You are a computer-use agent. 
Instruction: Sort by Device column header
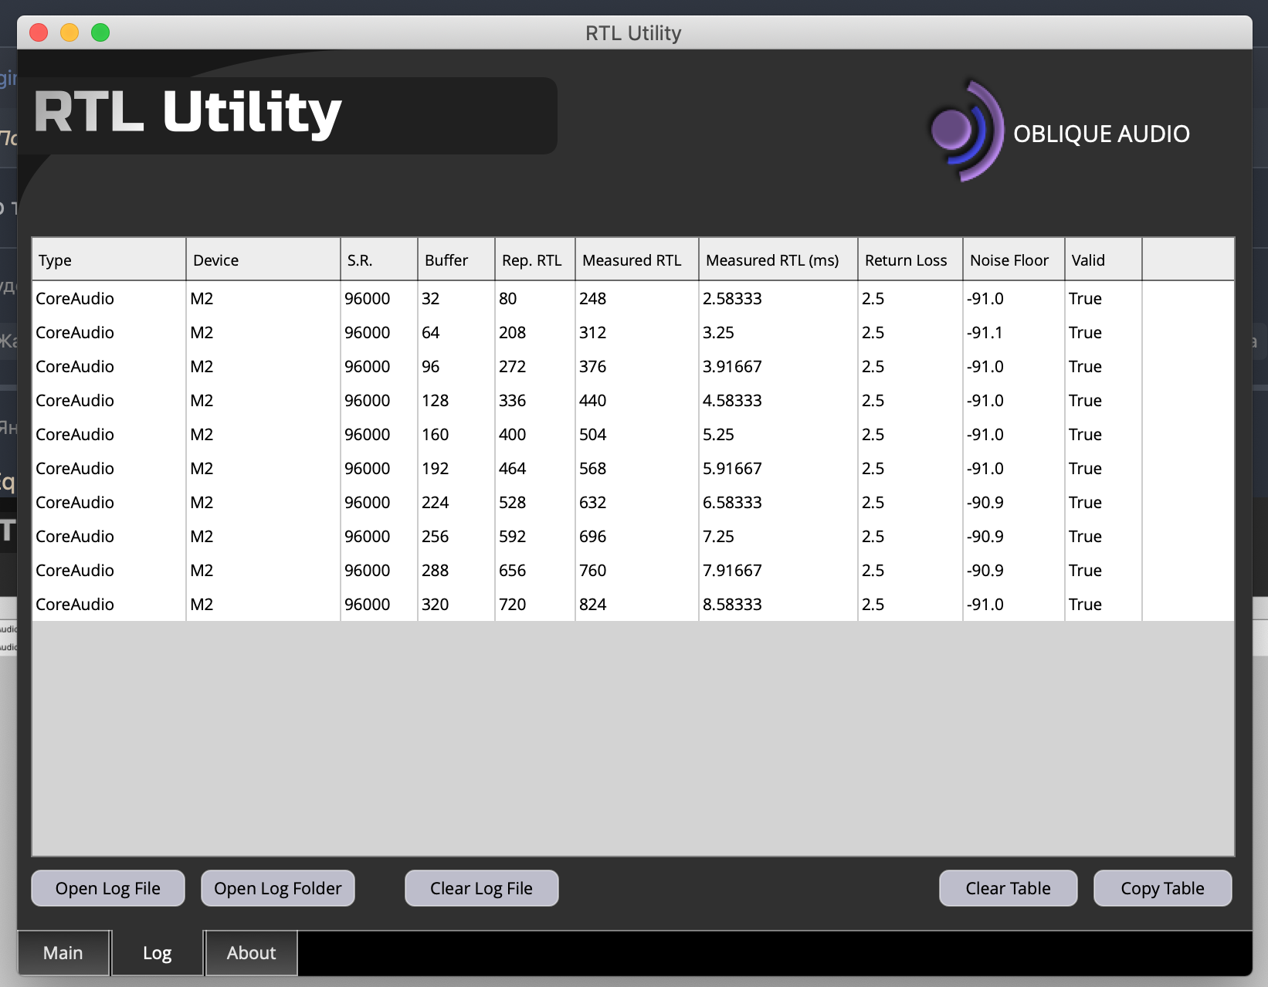click(263, 259)
